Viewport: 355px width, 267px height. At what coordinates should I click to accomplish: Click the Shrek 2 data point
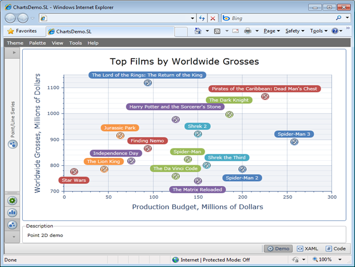[198, 134]
